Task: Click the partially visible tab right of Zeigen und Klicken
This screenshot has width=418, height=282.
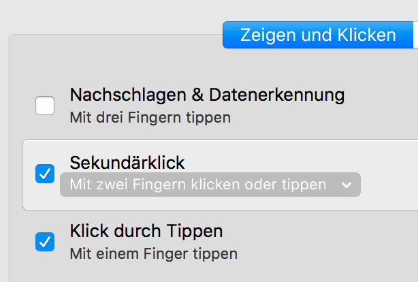Action: (x=415, y=35)
